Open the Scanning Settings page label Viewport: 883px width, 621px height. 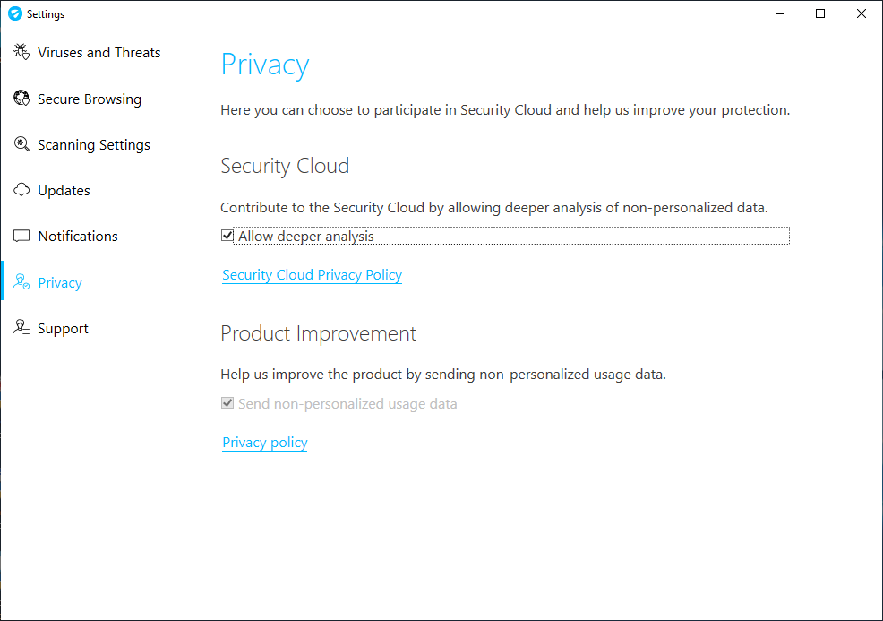[93, 145]
